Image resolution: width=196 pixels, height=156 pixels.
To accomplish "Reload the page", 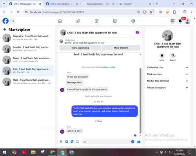I will pos(18,12).
